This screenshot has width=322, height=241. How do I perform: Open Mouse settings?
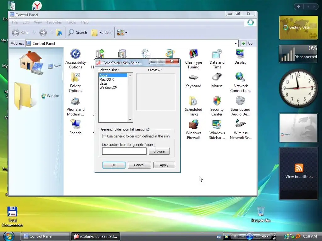click(217, 81)
